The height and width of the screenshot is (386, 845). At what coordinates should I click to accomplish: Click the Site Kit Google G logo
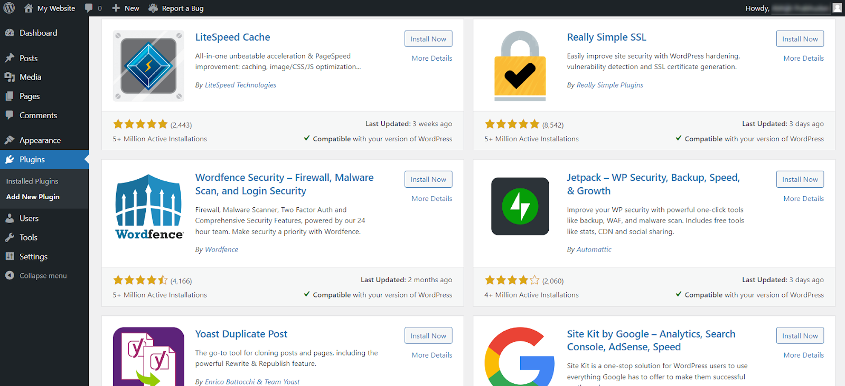coord(520,356)
